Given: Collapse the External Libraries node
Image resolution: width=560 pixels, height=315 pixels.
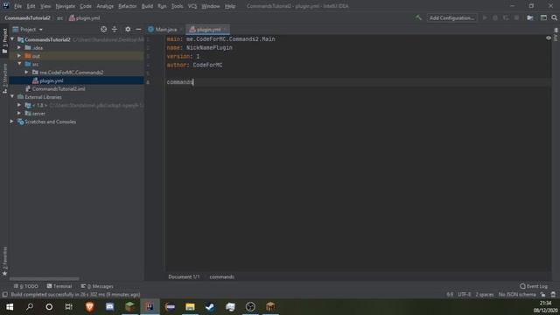Looking at the screenshot, I should [12, 97].
